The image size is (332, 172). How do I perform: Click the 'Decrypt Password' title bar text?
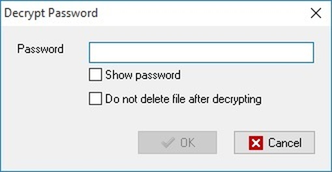(51, 13)
